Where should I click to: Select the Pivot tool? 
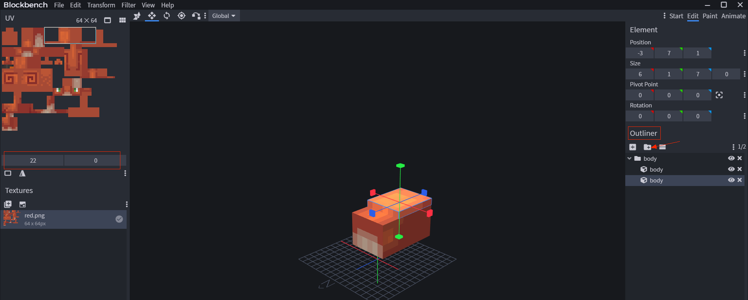pos(182,16)
